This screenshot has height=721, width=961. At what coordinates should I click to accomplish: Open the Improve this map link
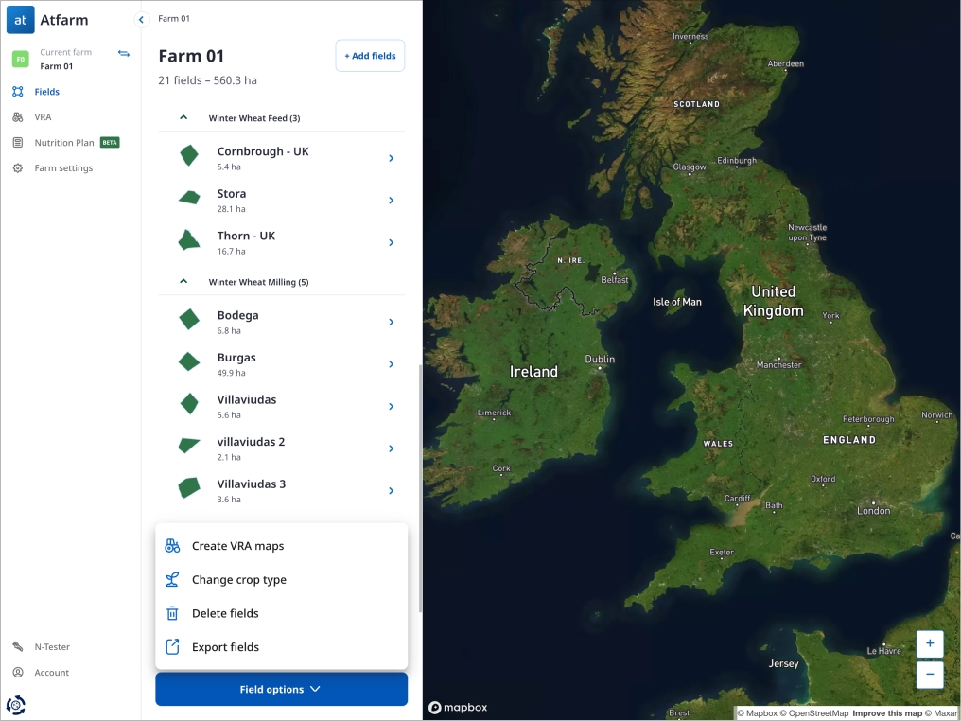(884, 713)
